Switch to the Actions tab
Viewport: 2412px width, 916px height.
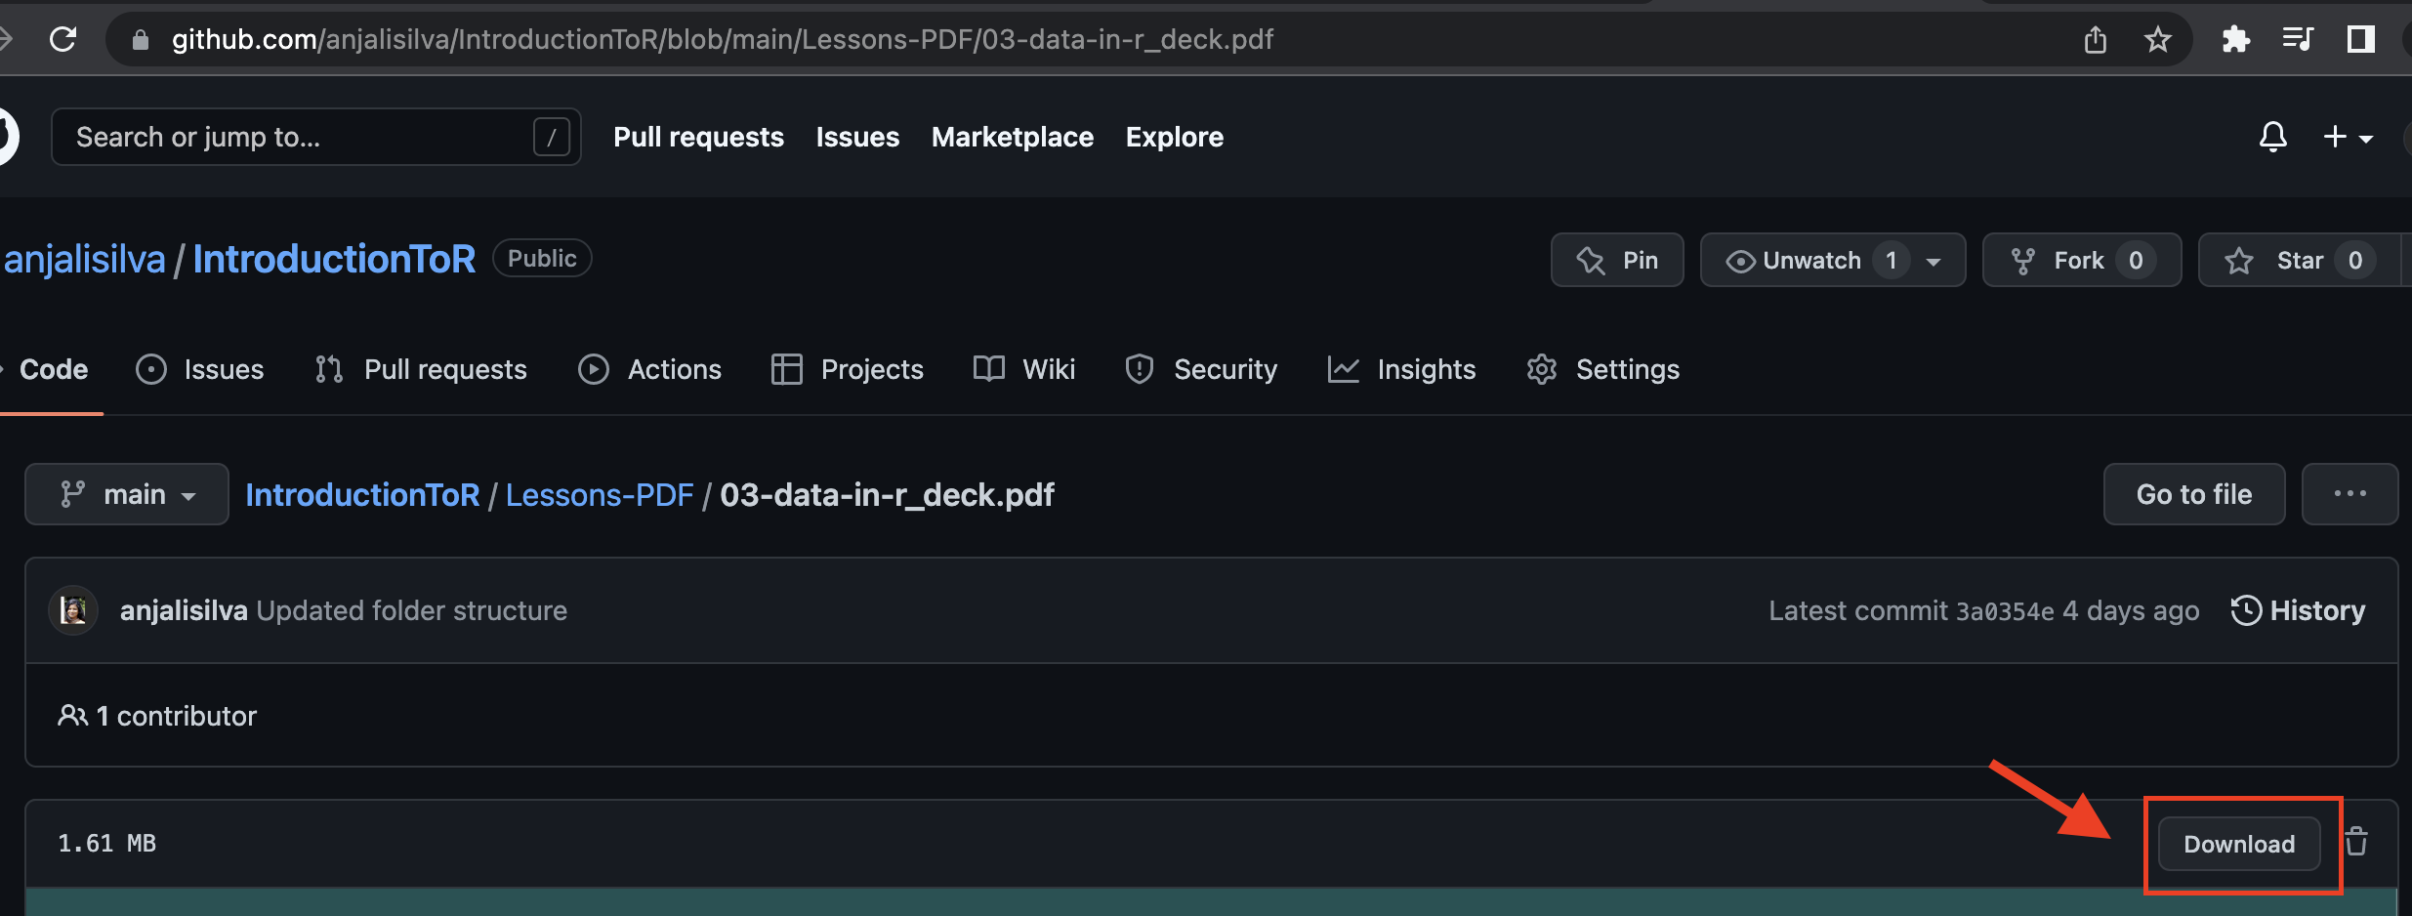pos(649,369)
